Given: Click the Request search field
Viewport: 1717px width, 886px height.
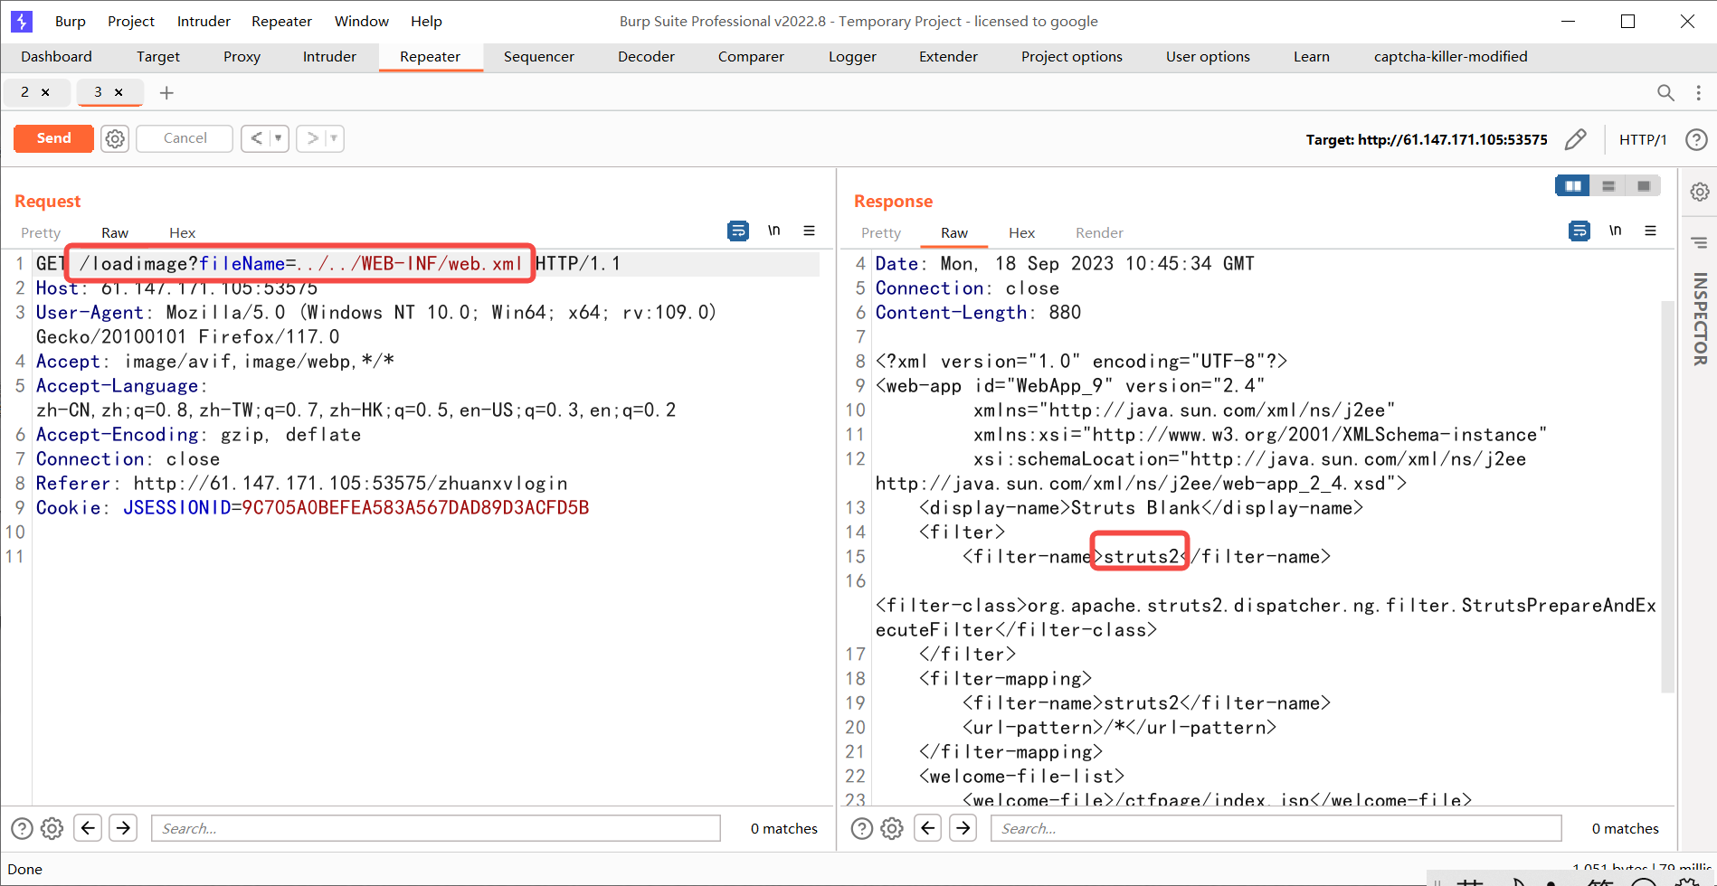Looking at the screenshot, I should pos(436,828).
